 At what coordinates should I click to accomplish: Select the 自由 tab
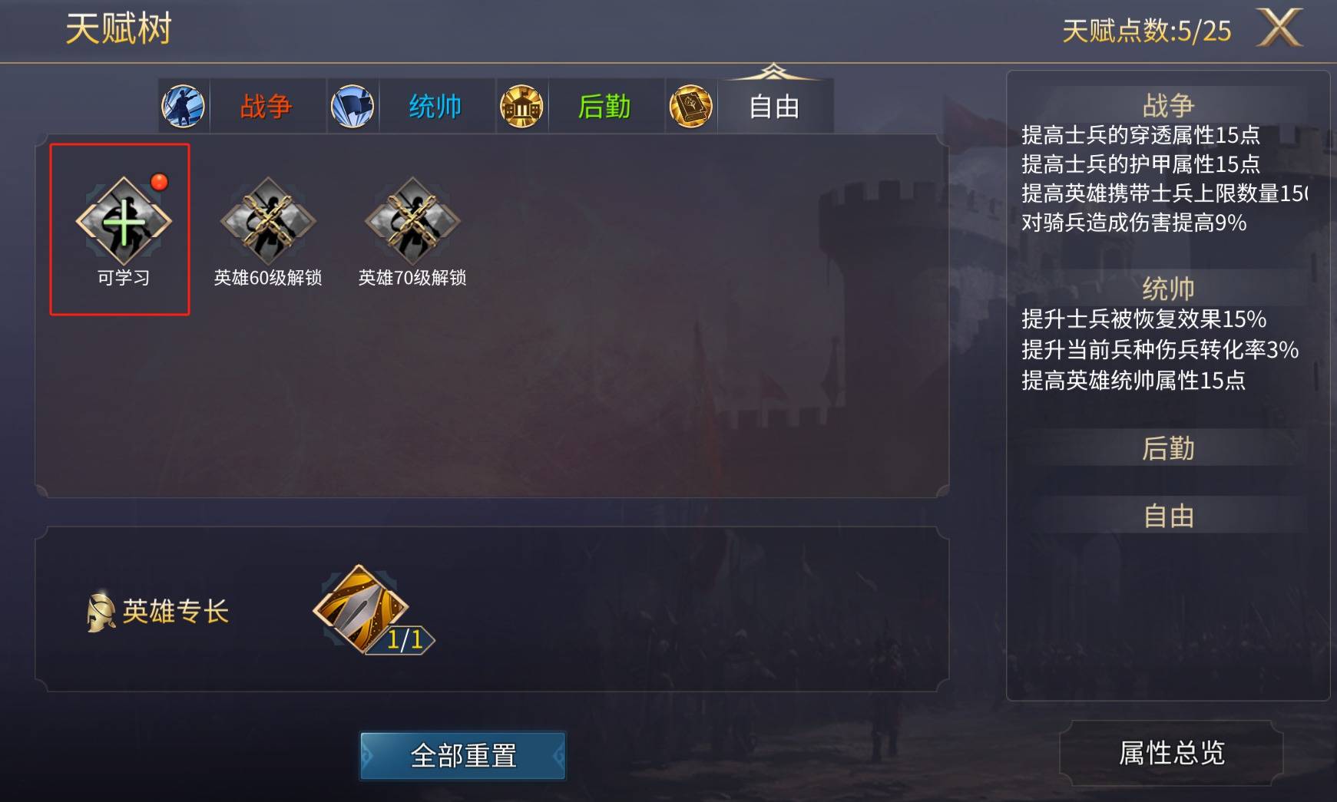pos(774,106)
